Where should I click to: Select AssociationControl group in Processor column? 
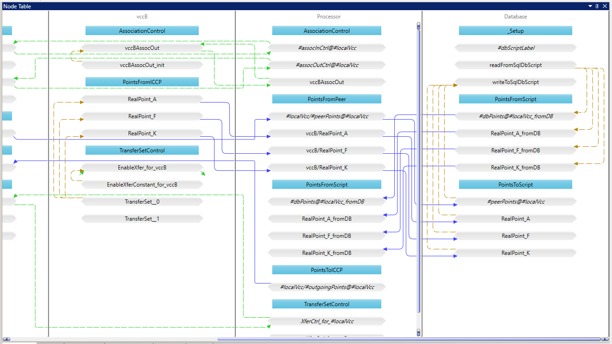click(x=327, y=31)
